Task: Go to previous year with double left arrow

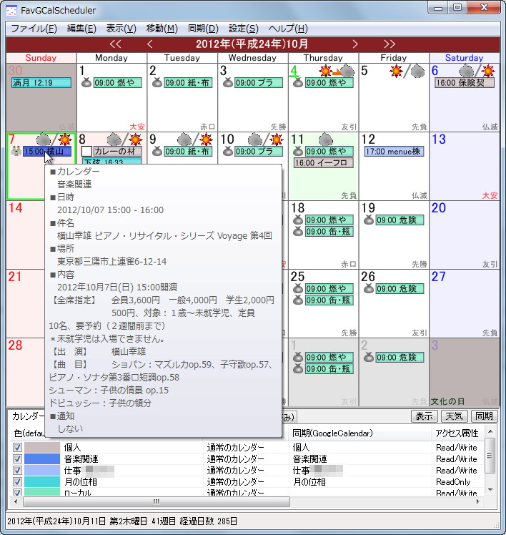Action: (115, 44)
